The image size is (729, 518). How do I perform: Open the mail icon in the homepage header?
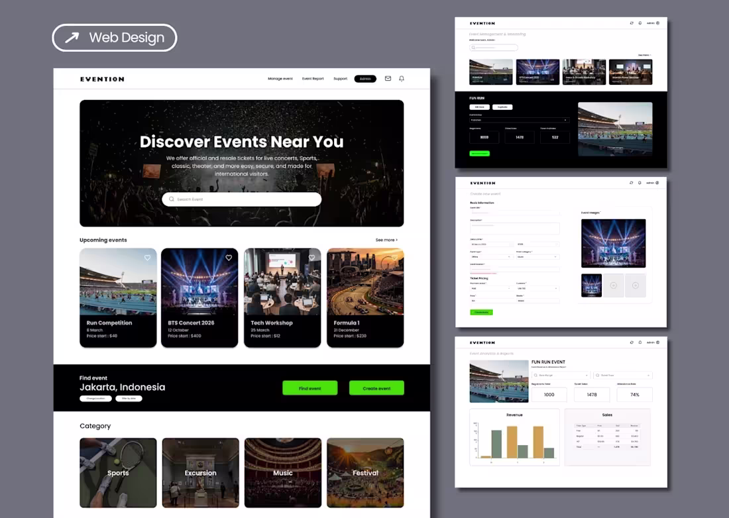388,79
